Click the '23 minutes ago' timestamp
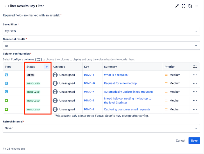 (x=16, y=149)
